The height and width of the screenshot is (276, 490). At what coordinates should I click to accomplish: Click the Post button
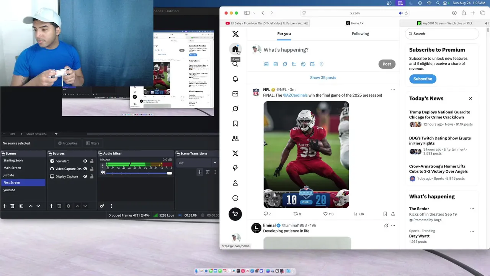tap(387, 64)
